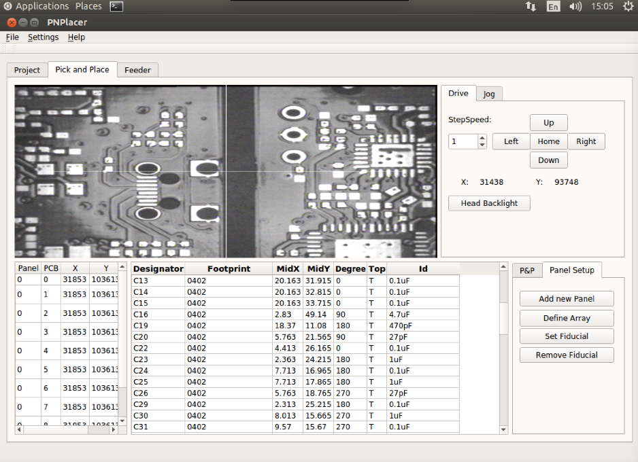Switch to the Project tab

tap(27, 70)
